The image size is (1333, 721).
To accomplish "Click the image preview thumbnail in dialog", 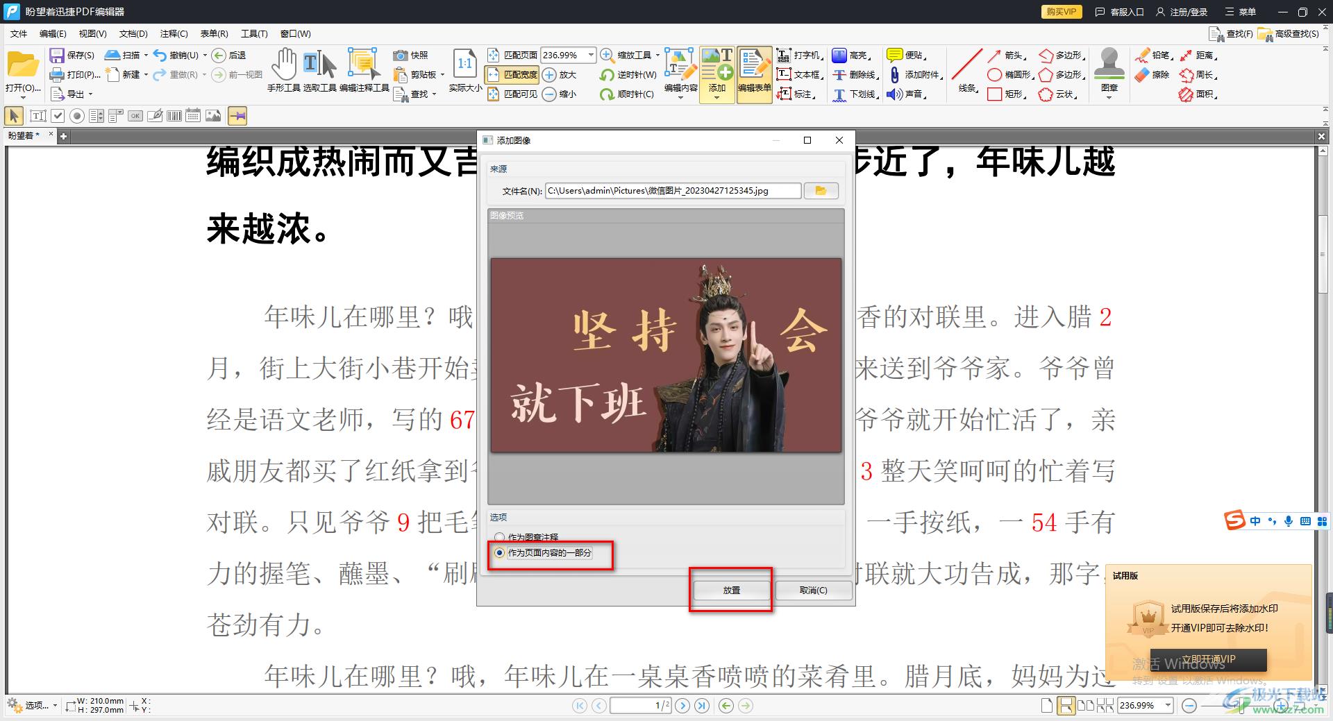I will [x=666, y=355].
